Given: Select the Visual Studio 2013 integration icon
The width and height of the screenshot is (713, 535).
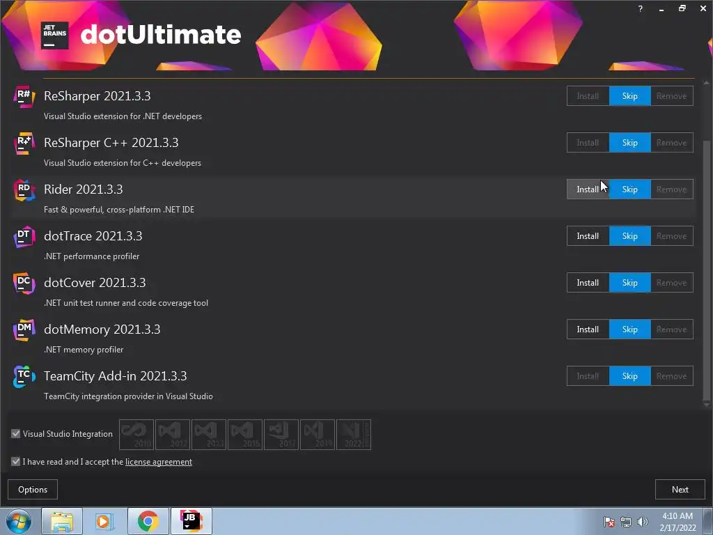Looking at the screenshot, I should pyautogui.click(x=209, y=435).
